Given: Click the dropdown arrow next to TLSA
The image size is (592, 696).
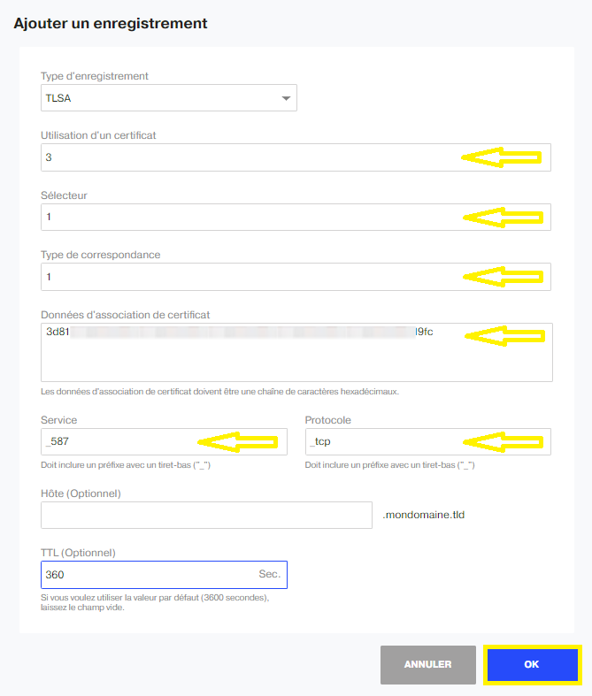Looking at the screenshot, I should tap(286, 98).
